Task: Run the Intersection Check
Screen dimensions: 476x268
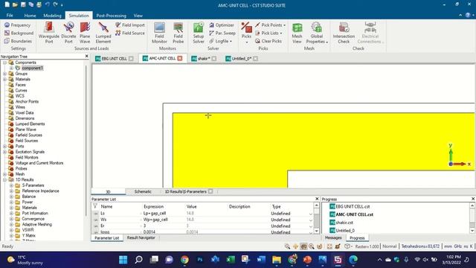Action: click(344, 33)
